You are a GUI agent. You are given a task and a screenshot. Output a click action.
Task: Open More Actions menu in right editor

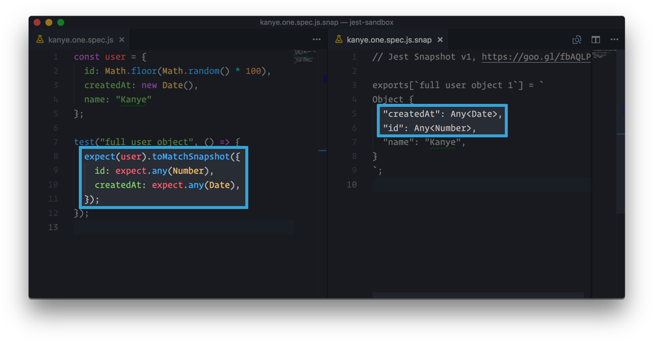pyautogui.click(x=614, y=40)
